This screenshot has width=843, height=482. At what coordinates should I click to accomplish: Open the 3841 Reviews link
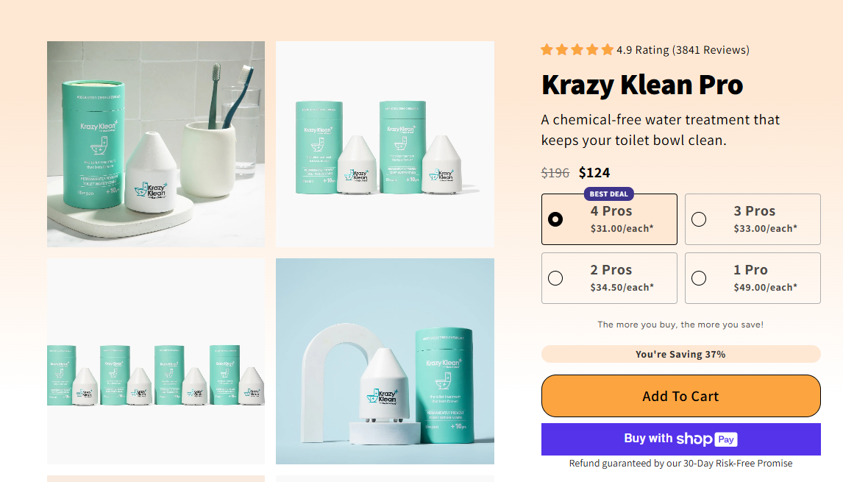[711, 50]
